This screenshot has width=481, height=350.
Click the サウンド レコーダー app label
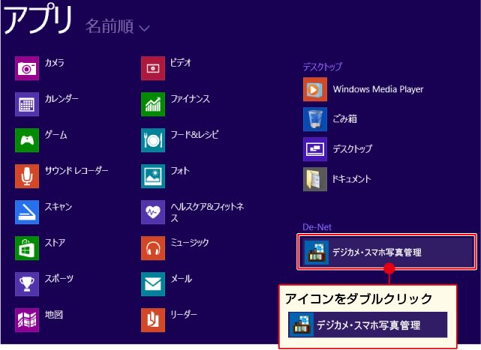tap(77, 171)
